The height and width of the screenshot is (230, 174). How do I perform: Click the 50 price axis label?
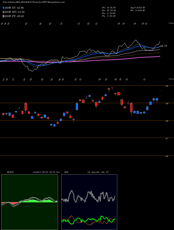tap(167, 121)
